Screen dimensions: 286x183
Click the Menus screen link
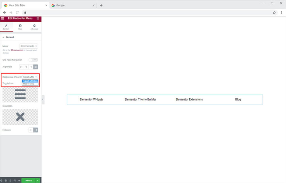point(17,50)
